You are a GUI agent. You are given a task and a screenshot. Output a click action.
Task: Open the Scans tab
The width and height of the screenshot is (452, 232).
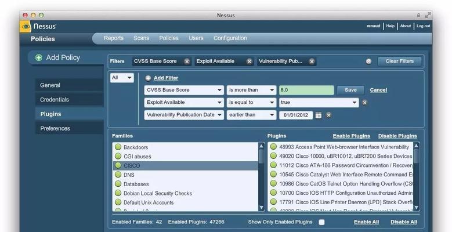[141, 38]
